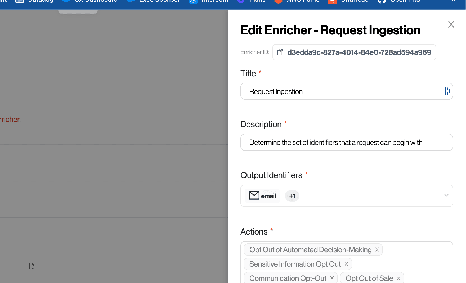Remove the Communication Opt-Out action tag
Viewport: 466px width, 283px height.
click(332, 278)
